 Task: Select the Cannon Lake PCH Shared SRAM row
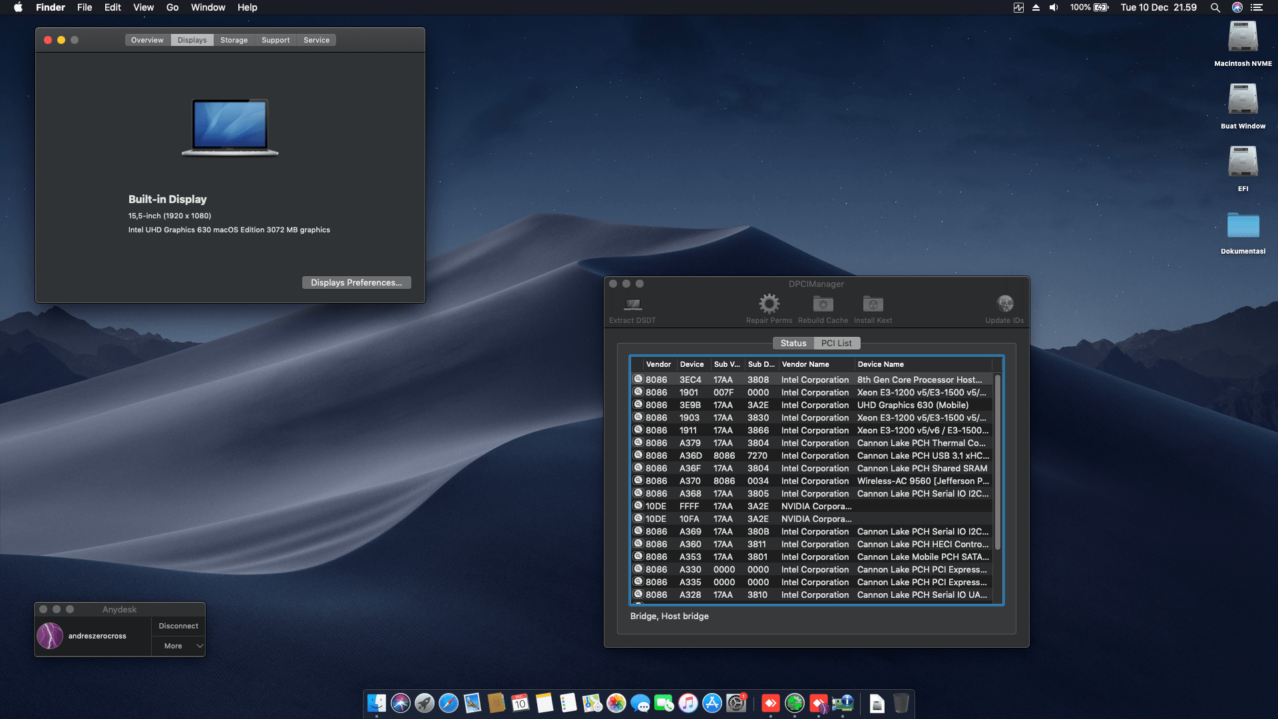[812, 468]
